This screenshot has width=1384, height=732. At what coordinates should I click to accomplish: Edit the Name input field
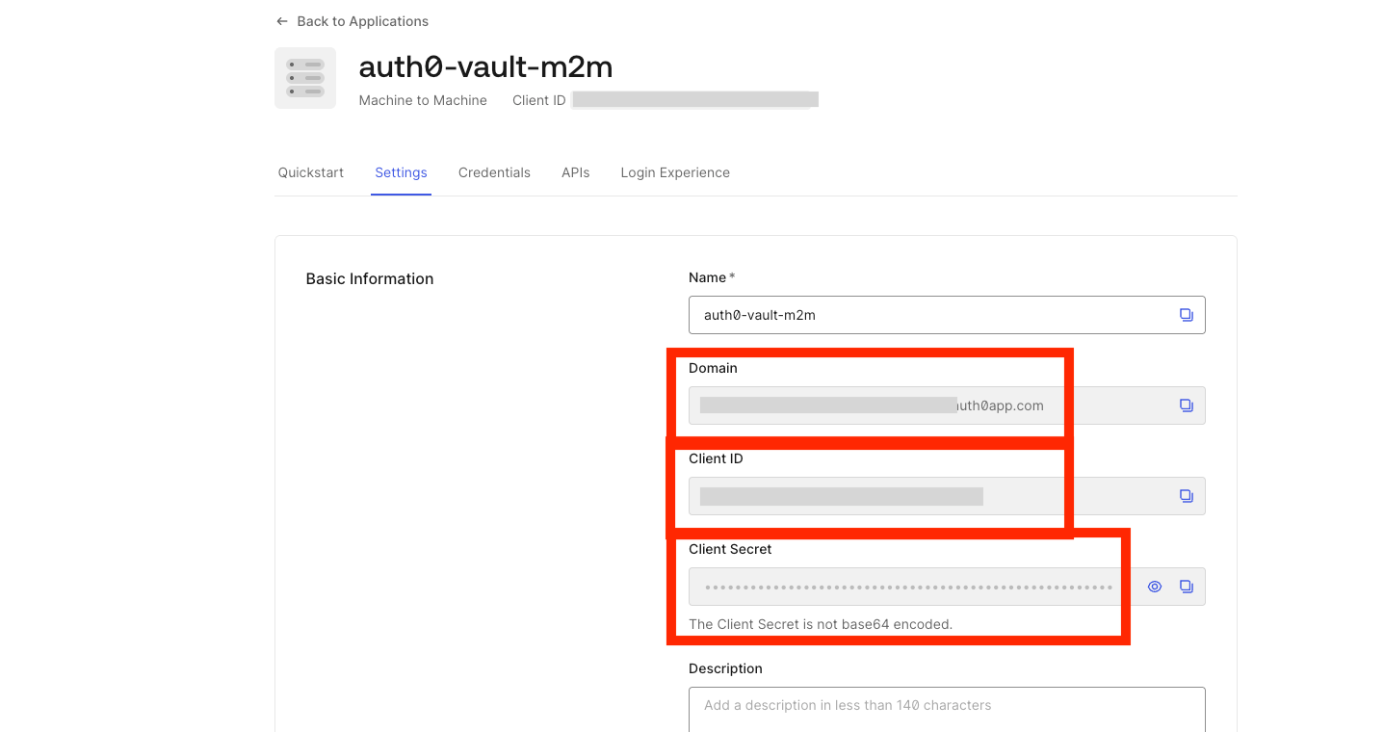point(947,315)
